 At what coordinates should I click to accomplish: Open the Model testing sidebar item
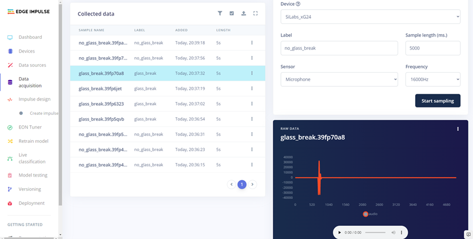pos(33,176)
